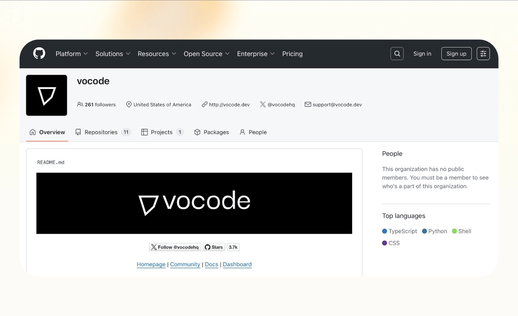This screenshot has width=518, height=316.
Task: Click the Sign up button
Action: tap(456, 54)
